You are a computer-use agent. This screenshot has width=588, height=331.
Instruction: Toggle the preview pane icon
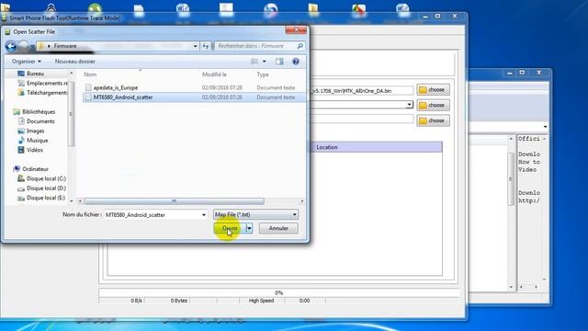click(279, 62)
